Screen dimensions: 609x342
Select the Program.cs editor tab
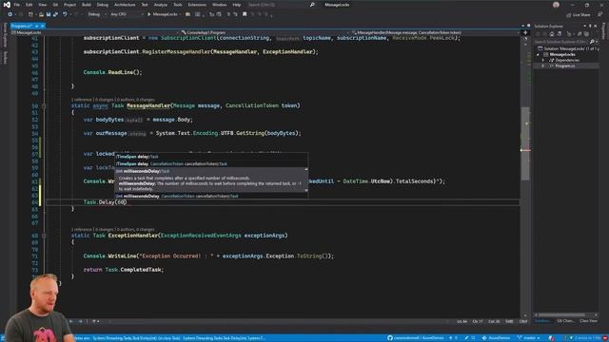click(21, 26)
